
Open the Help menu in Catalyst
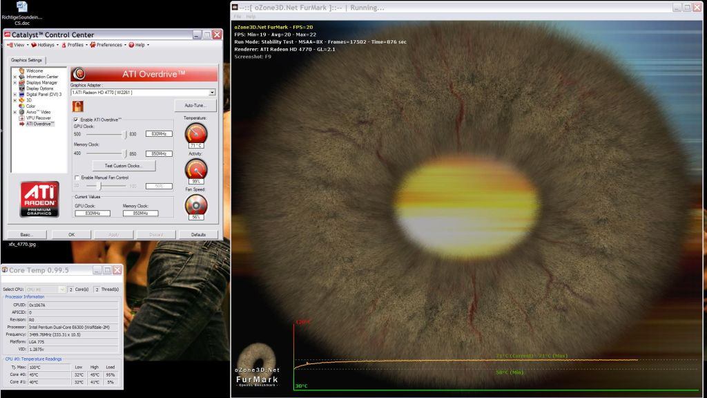138,45
